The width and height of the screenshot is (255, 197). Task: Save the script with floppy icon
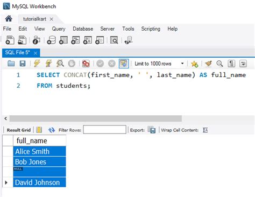coord(23,64)
